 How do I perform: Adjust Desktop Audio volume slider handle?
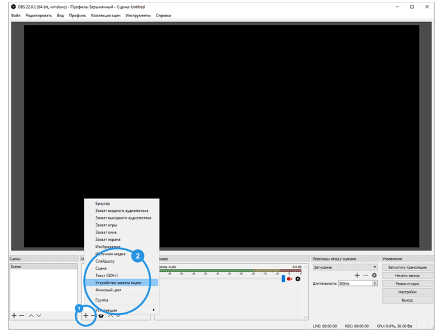(283, 279)
